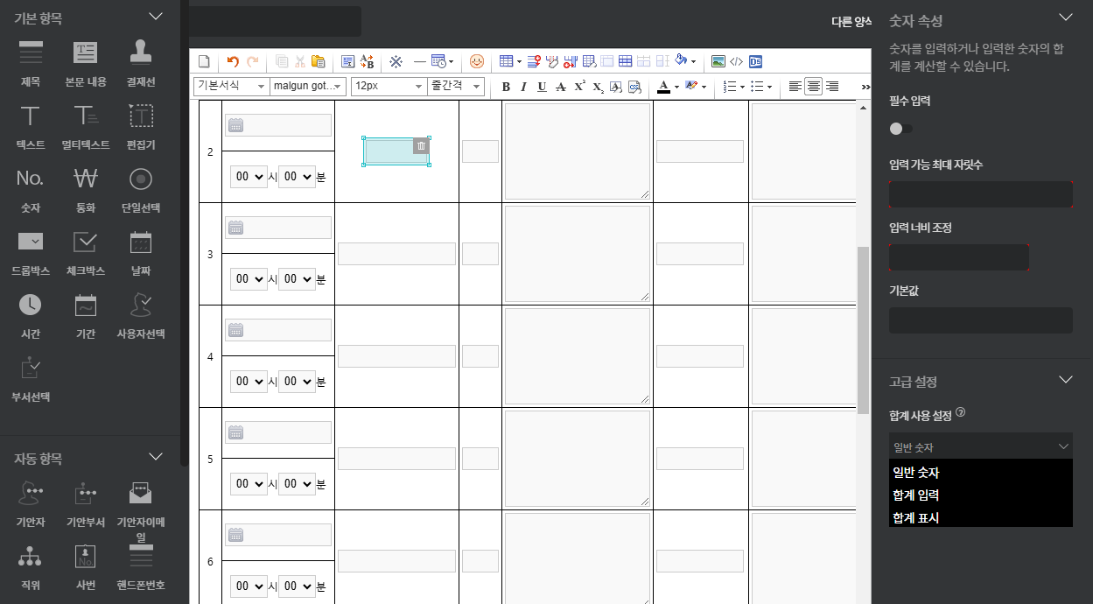Toggle bold formatting

(x=506, y=87)
